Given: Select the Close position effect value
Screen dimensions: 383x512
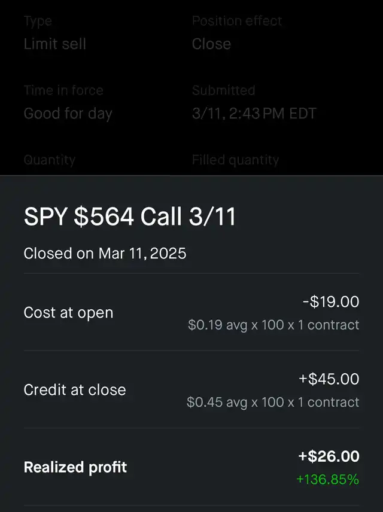Looking at the screenshot, I should pos(211,44).
